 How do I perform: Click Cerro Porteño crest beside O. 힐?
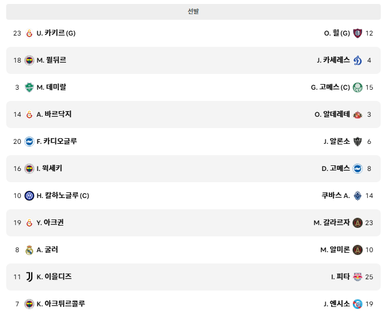(x=358, y=33)
